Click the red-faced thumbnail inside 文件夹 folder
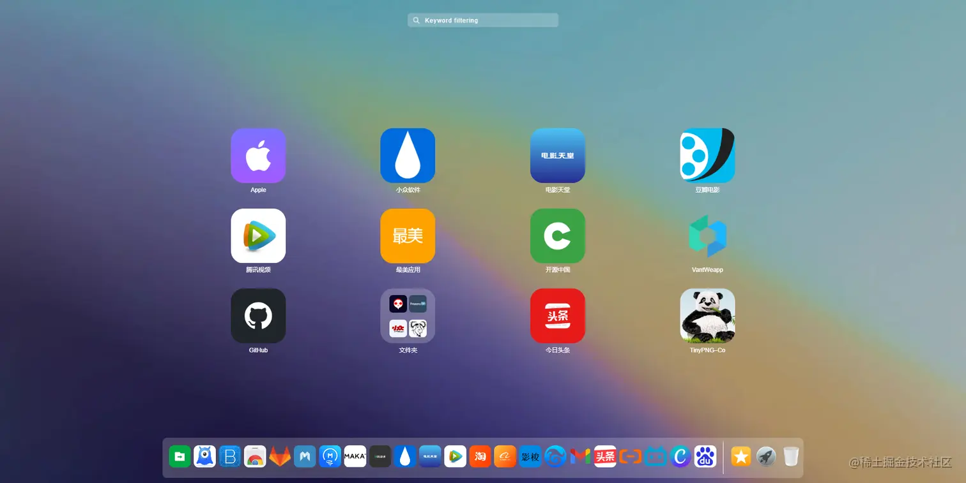Image resolution: width=966 pixels, height=483 pixels. [x=398, y=304]
